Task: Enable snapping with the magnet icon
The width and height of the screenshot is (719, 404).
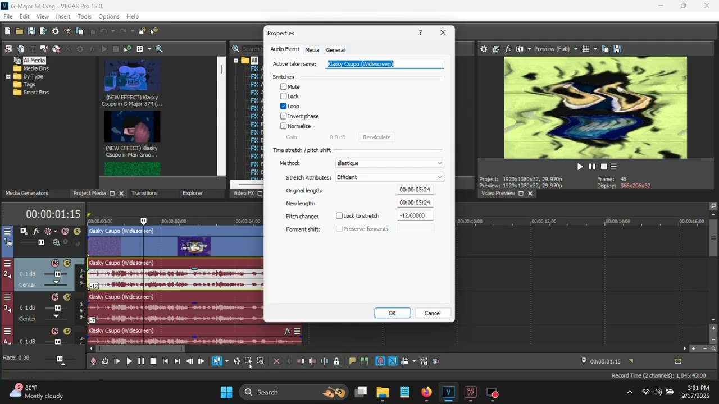Action: tap(380, 361)
